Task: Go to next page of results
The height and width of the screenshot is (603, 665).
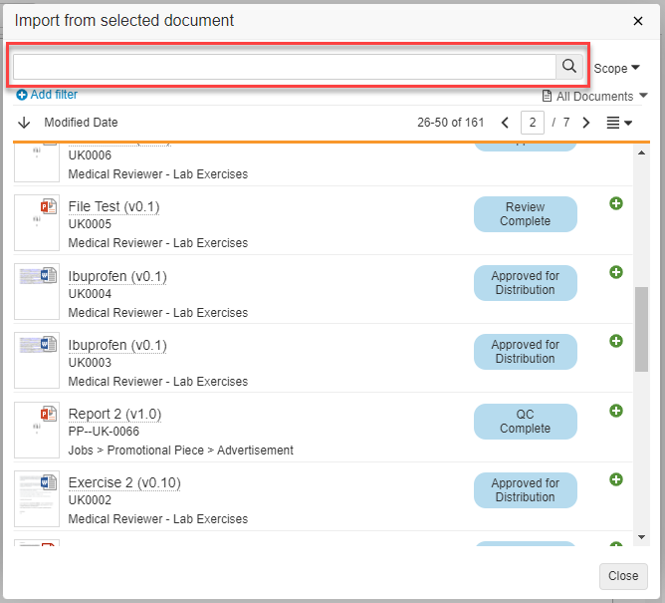Action: coord(586,123)
